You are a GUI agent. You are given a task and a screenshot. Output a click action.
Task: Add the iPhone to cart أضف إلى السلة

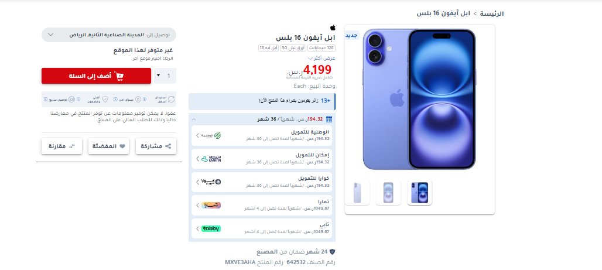(97, 76)
